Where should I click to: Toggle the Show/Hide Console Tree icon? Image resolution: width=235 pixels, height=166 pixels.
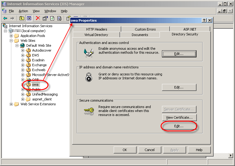(x=29, y=18)
